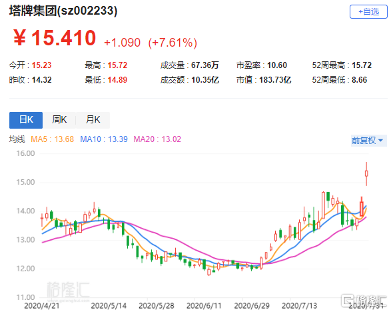Click the 12.00 price axis label
This screenshot has width=391, height=312.
(x=25, y=269)
